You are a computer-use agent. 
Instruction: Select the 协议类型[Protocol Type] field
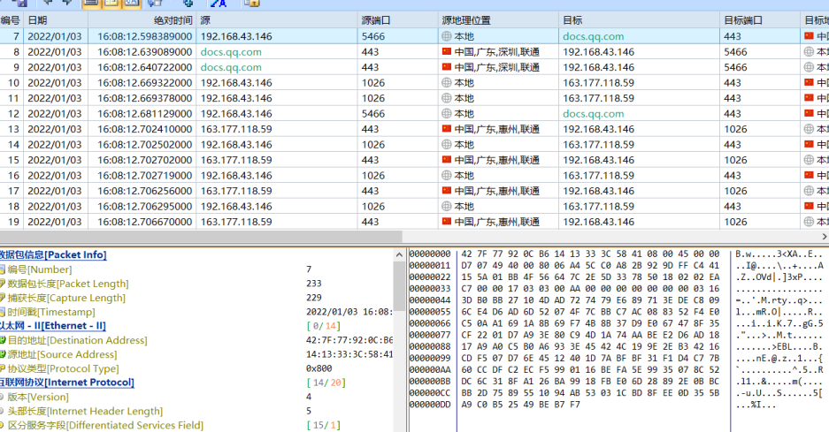click(63, 368)
